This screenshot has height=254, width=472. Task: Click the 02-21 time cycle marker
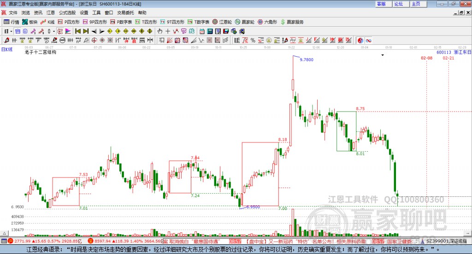pos(448,58)
